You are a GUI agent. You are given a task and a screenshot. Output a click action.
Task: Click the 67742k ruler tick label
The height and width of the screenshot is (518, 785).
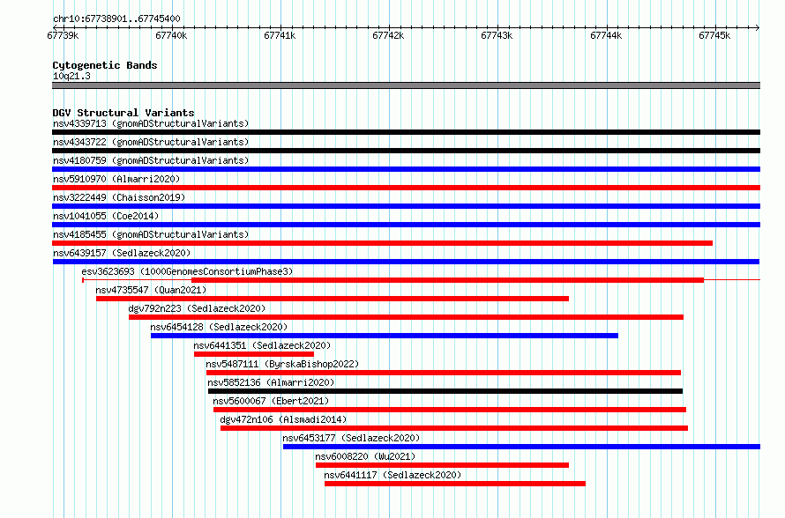[x=388, y=35]
